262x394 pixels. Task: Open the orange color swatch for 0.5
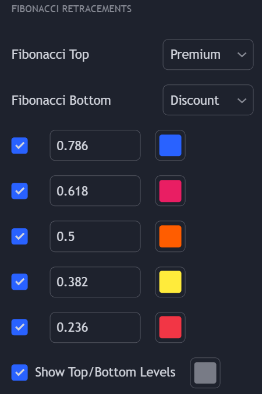(x=170, y=236)
